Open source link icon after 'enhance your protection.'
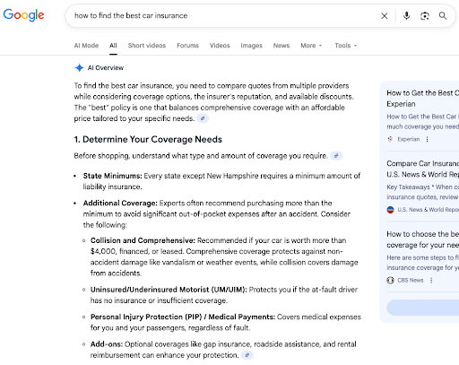The image size is (459, 365). [x=247, y=355]
